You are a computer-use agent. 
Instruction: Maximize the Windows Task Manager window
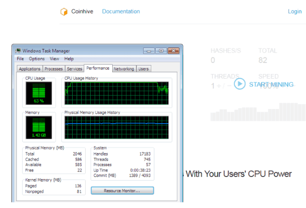[161, 51]
